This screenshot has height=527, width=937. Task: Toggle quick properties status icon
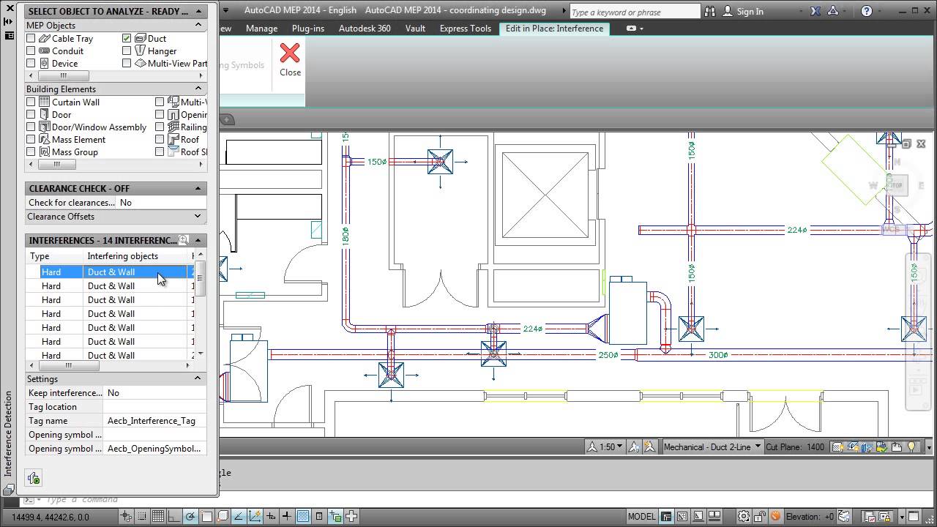tap(319, 516)
